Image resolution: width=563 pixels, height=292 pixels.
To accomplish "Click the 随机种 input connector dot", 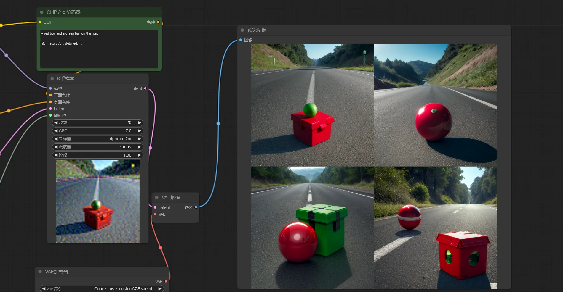I will 50,115.
